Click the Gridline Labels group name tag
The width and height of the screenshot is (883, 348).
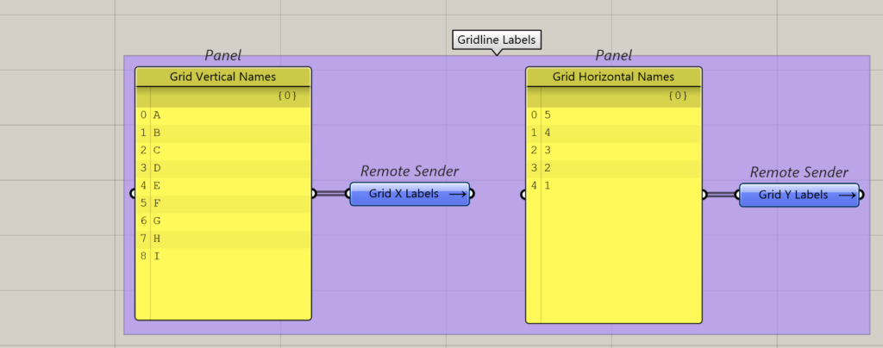[496, 40]
